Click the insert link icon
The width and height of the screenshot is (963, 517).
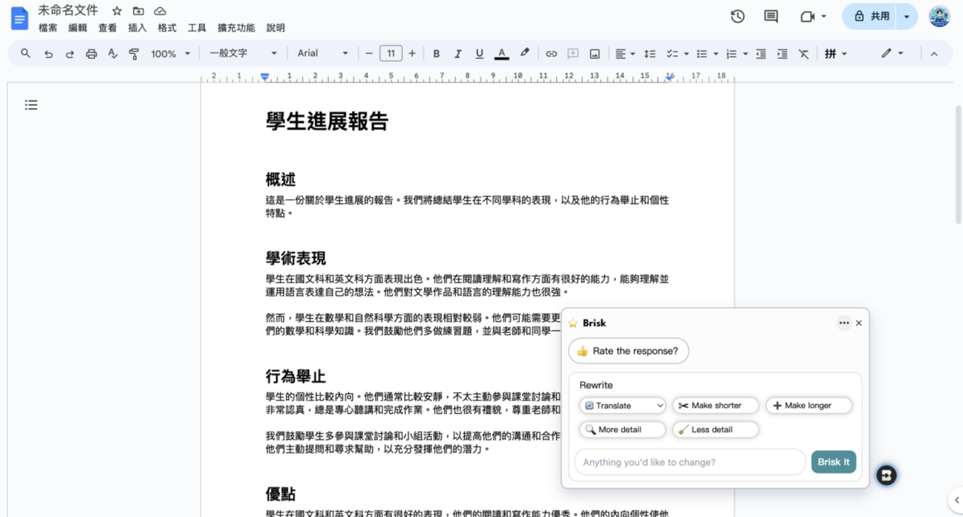coord(551,54)
